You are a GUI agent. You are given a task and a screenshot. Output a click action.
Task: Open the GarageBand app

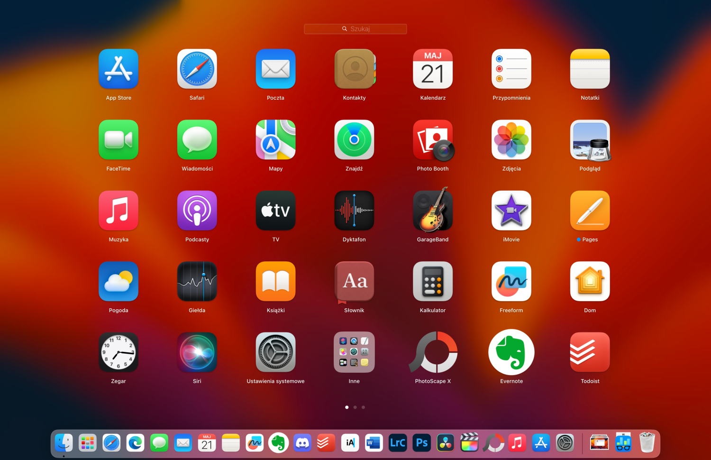pyautogui.click(x=432, y=211)
